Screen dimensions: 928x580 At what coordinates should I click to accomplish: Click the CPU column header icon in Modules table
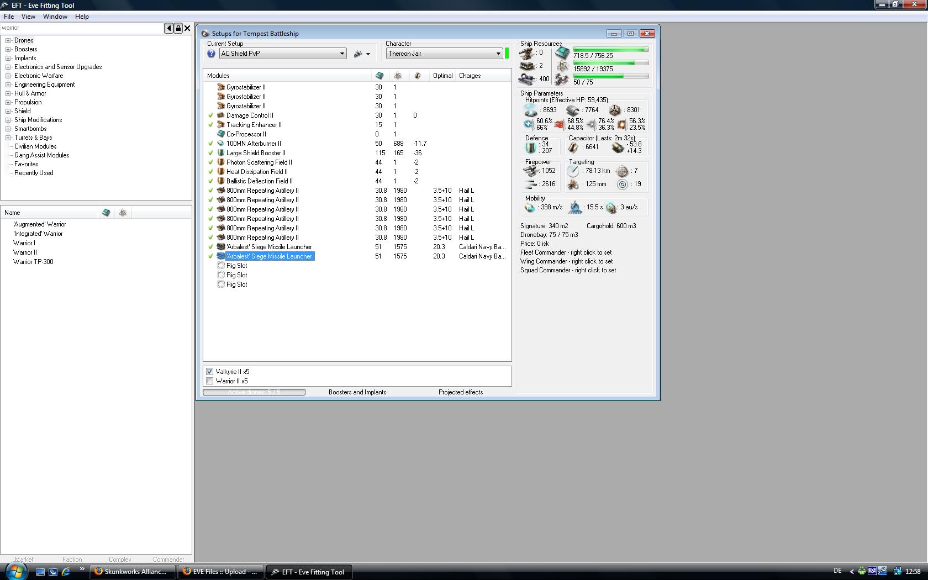(x=379, y=76)
